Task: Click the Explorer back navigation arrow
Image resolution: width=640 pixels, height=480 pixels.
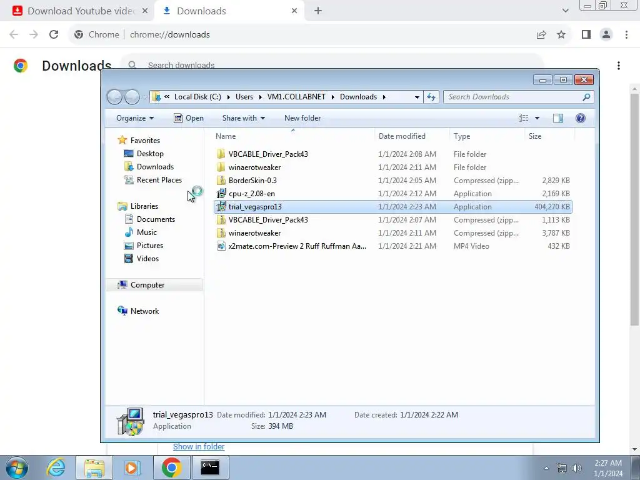Action: 115,97
